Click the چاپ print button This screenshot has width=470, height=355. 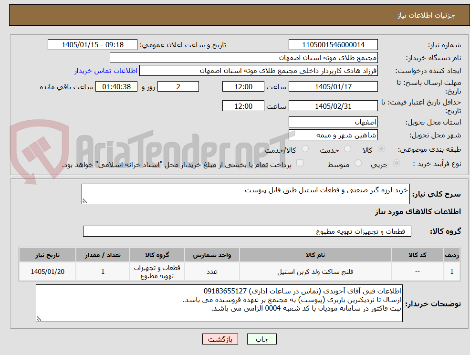point(261,339)
